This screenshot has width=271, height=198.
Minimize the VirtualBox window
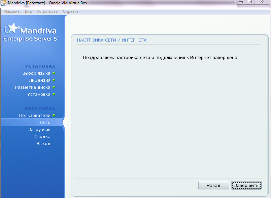click(x=241, y=2)
